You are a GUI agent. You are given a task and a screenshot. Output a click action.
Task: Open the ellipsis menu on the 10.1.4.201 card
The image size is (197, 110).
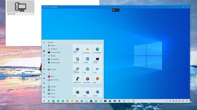tap(33, 14)
